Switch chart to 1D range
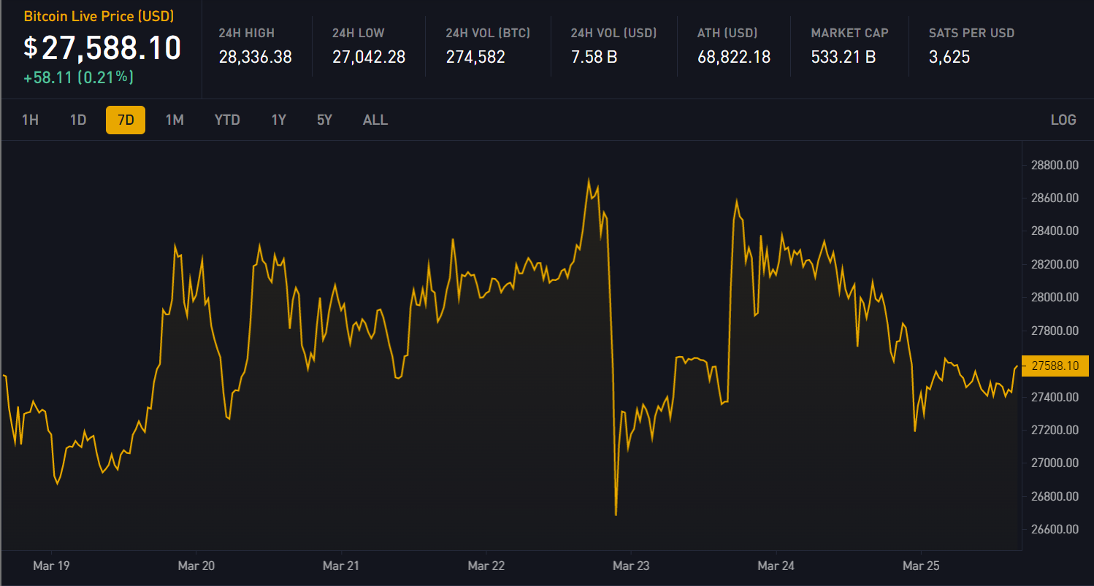 coord(78,120)
